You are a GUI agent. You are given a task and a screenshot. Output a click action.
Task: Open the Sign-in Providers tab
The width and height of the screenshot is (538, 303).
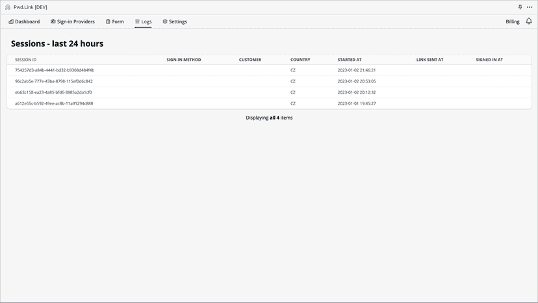(x=73, y=21)
